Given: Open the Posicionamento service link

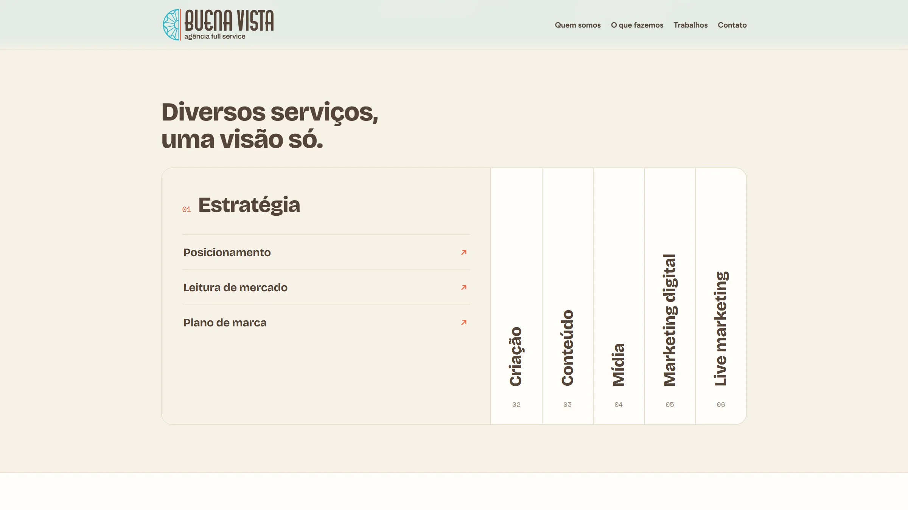Looking at the screenshot, I should (x=326, y=252).
